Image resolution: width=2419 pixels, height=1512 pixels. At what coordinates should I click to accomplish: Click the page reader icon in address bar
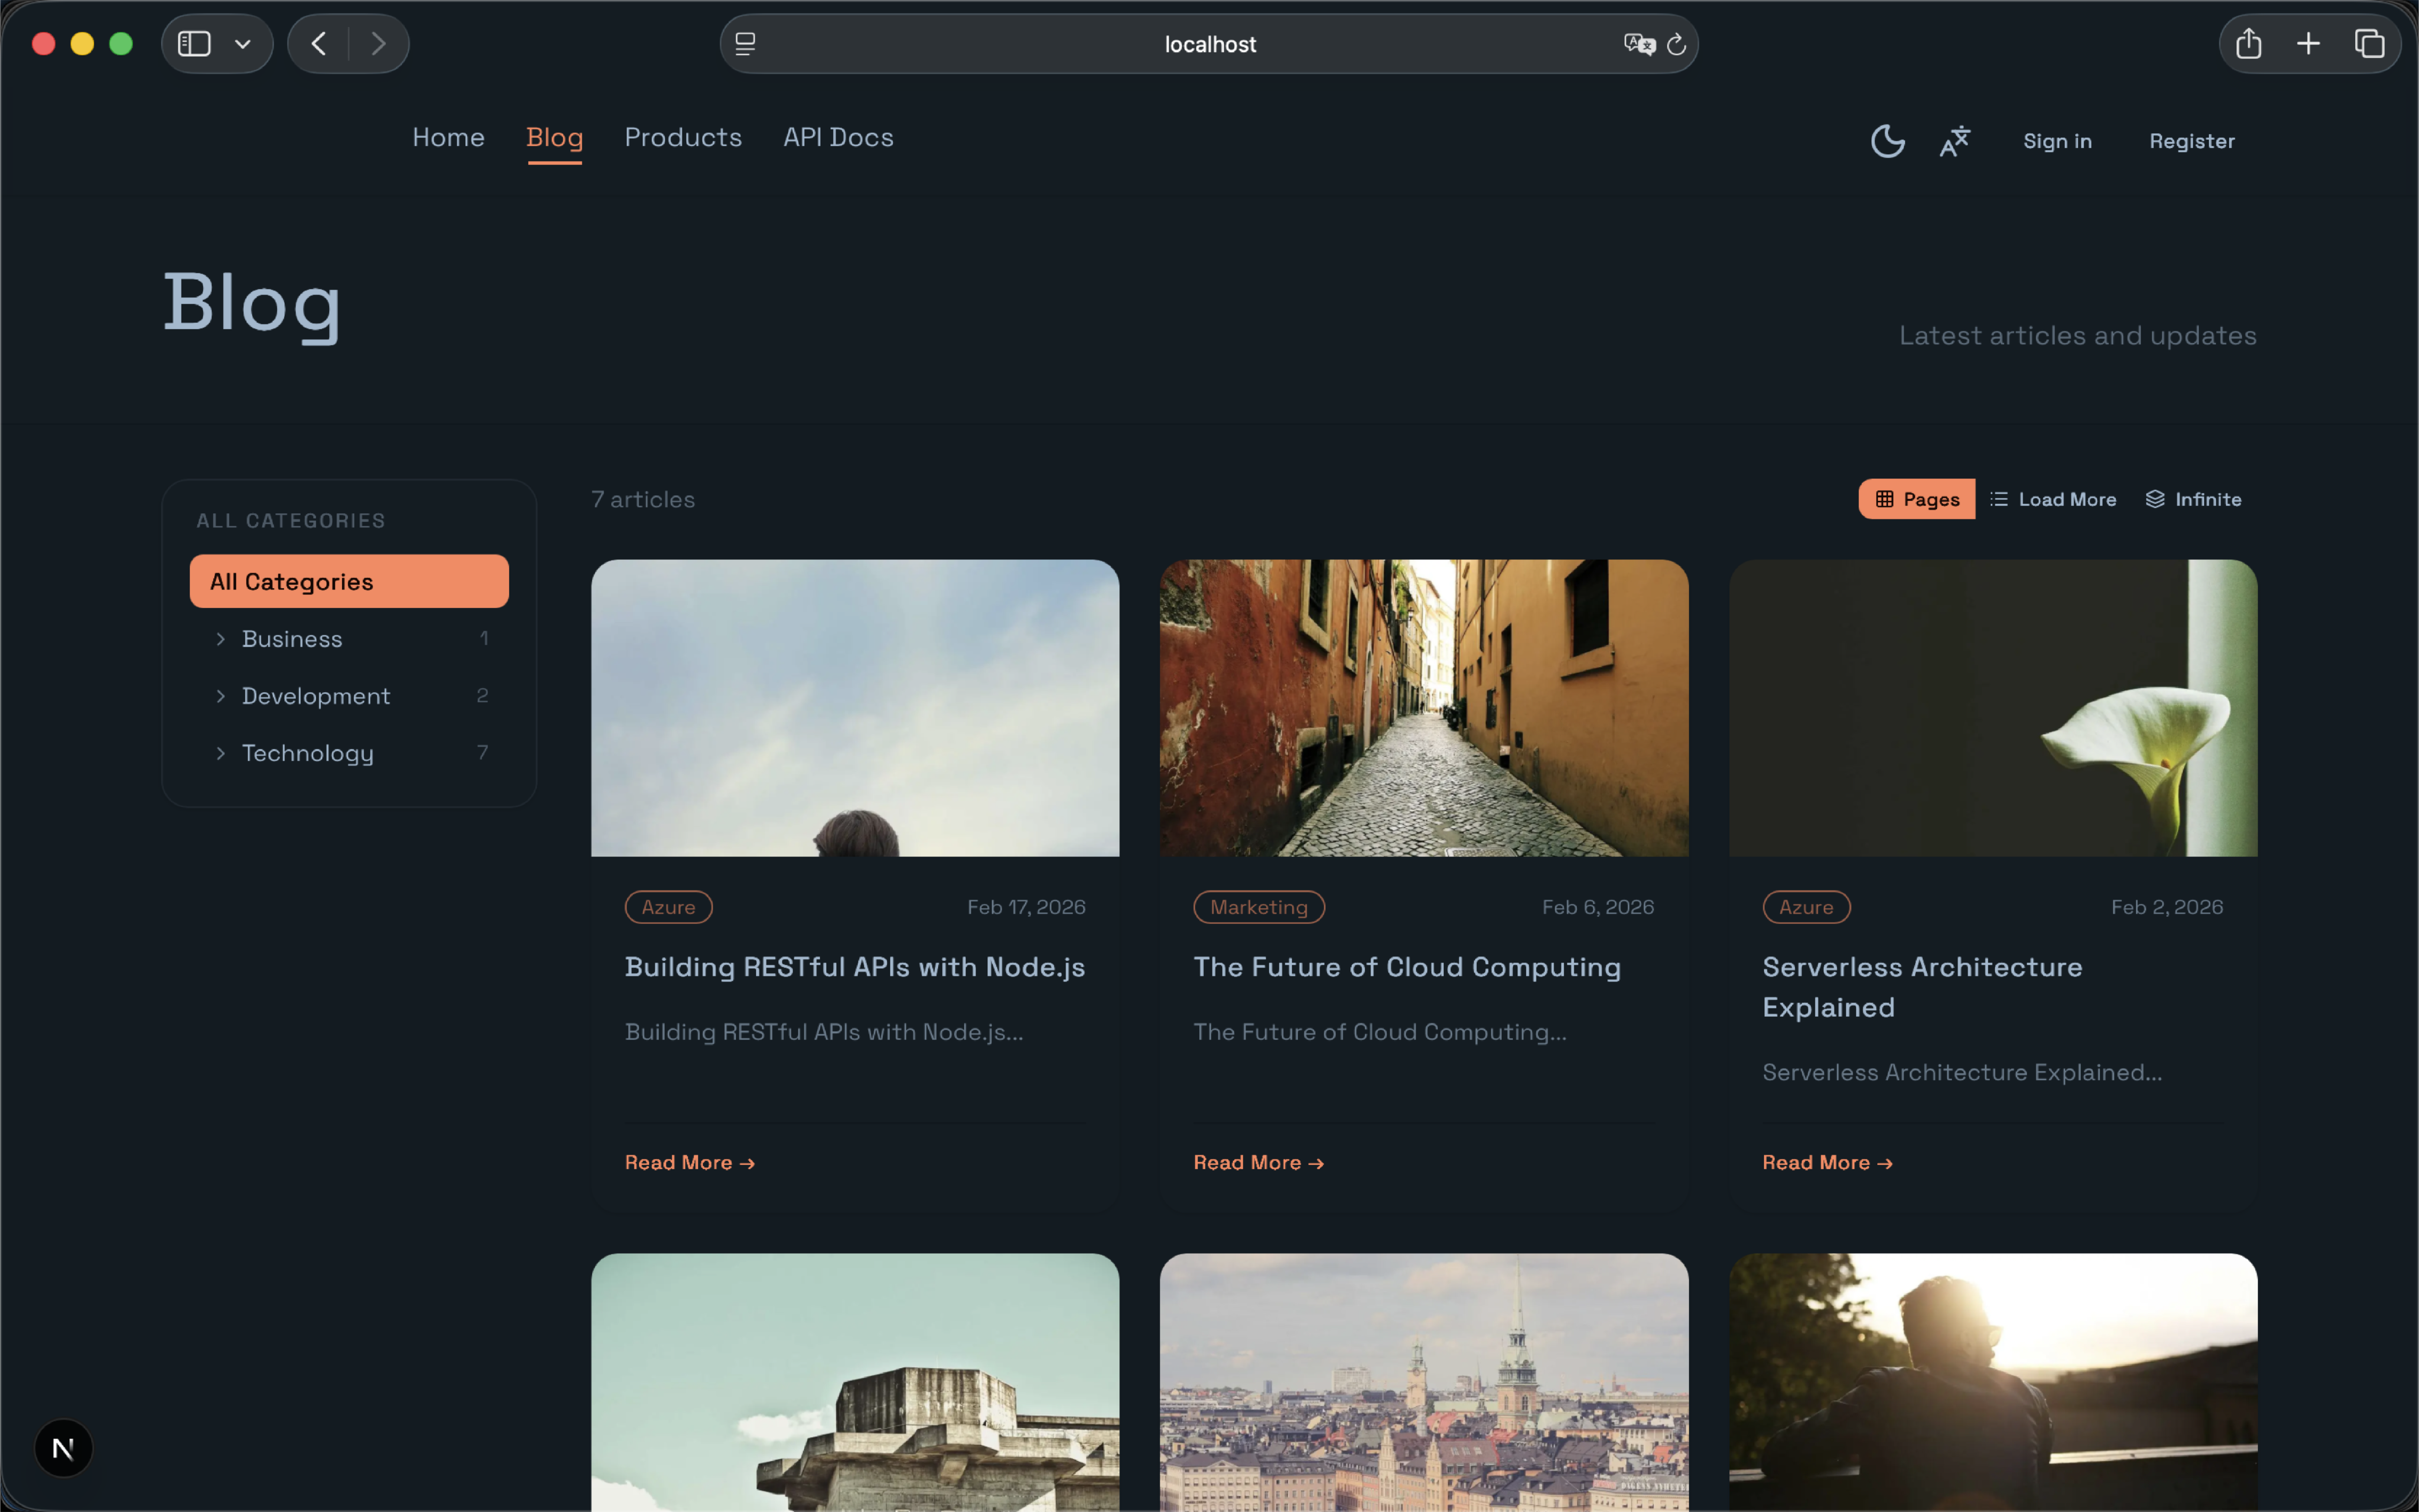coord(746,44)
